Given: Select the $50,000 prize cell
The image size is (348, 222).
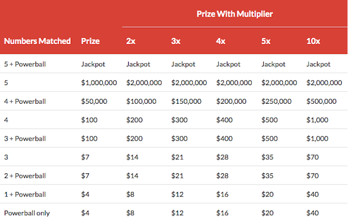Looking at the screenshot, I should click(95, 102).
